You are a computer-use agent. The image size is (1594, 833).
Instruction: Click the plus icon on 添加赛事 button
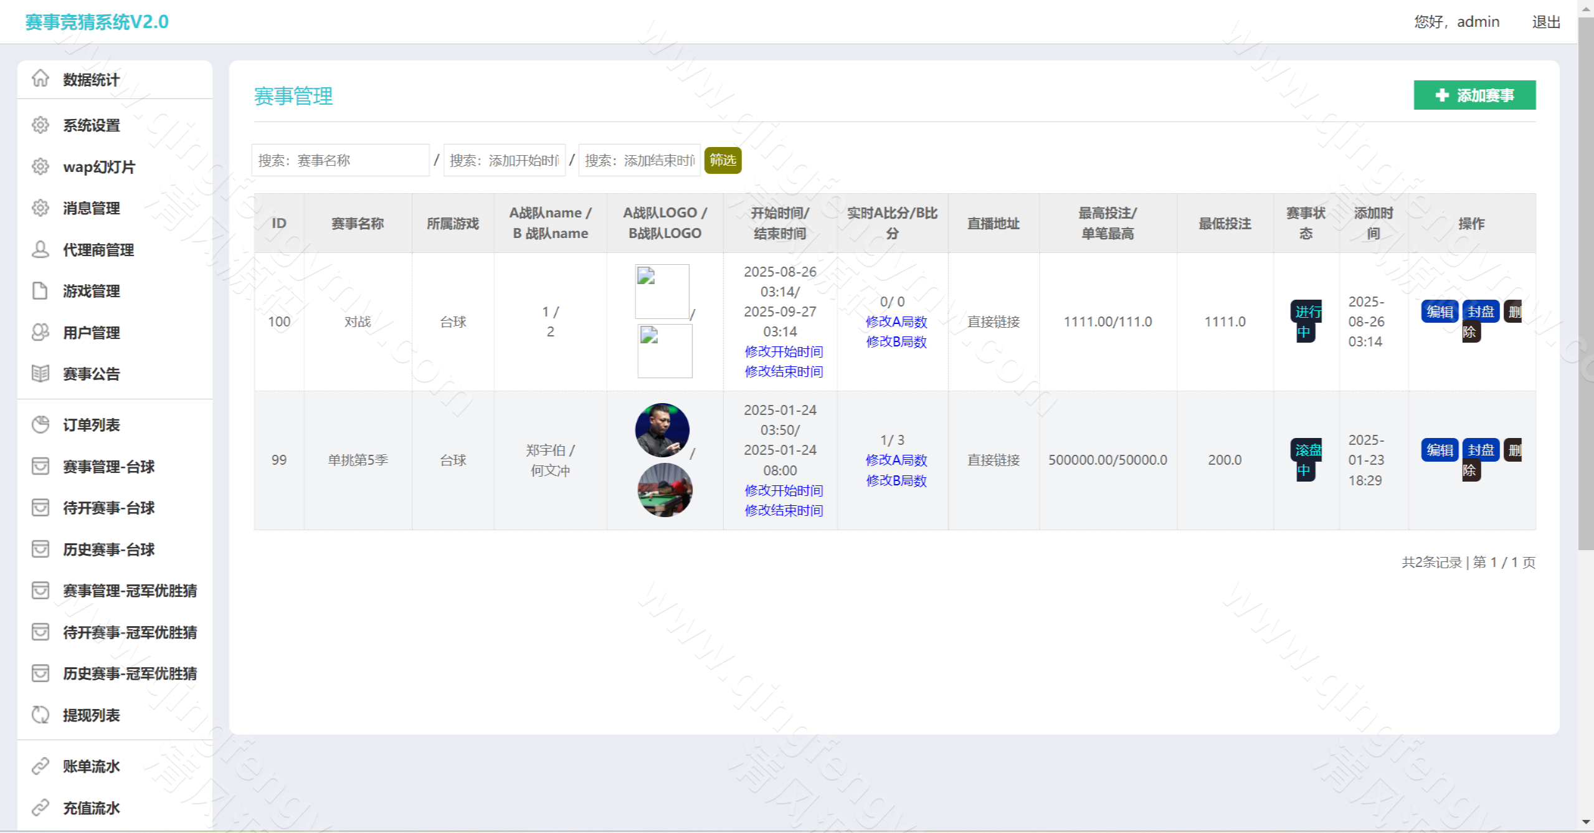tap(1442, 95)
